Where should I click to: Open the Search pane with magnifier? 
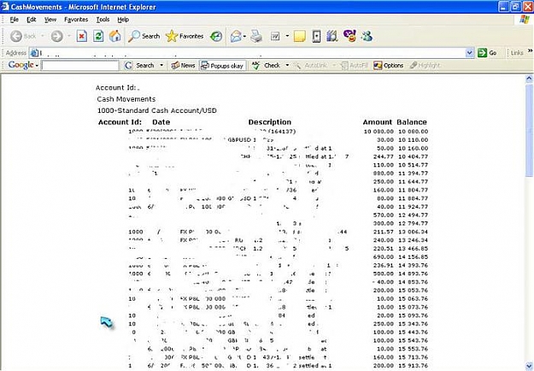pos(144,36)
